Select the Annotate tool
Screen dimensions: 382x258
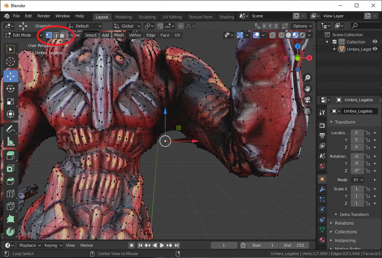pos(10,129)
